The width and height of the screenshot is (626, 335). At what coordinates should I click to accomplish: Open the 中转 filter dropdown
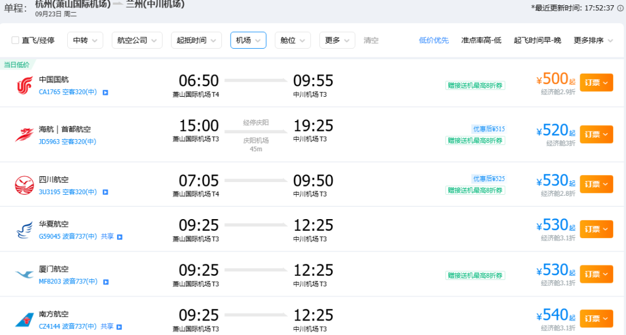(85, 41)
